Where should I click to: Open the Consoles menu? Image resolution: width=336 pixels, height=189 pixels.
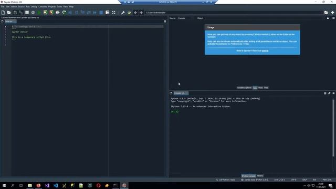[x=43, y=7]
